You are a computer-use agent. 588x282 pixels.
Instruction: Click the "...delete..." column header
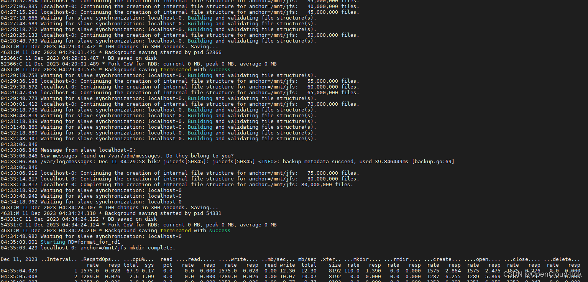click(x=562, y=259)
